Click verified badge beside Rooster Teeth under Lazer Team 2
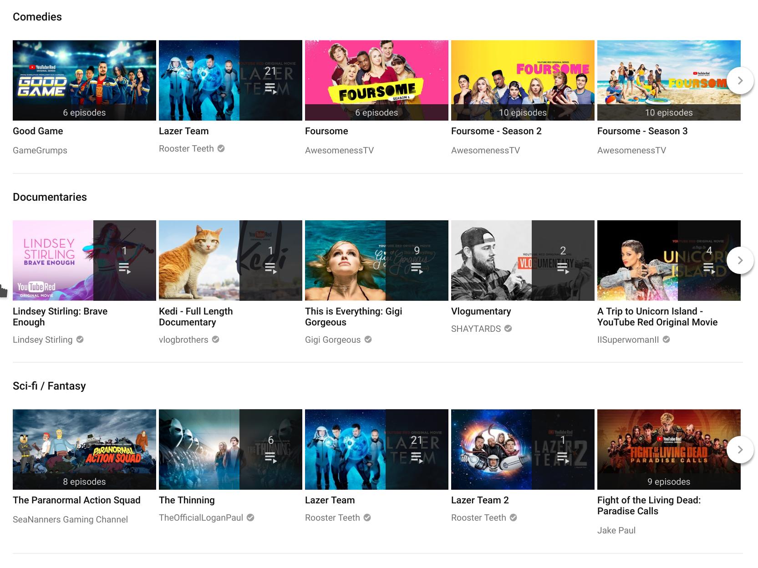Image resolution: width=758 pixels, height=568 pixels. 513,517
